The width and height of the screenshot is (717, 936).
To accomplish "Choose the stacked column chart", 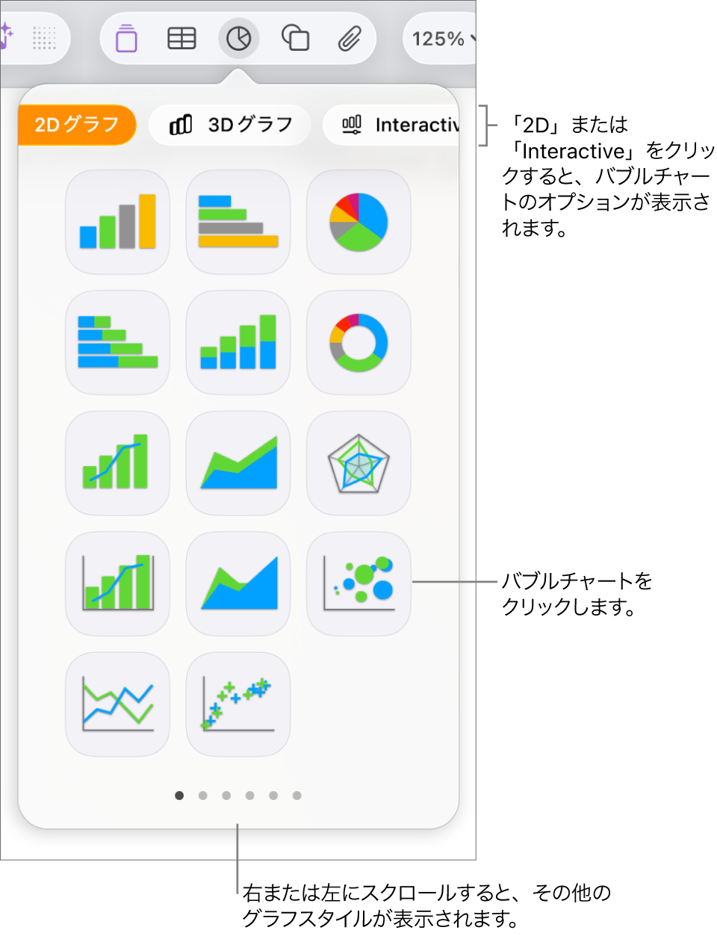I will point(238,342).
